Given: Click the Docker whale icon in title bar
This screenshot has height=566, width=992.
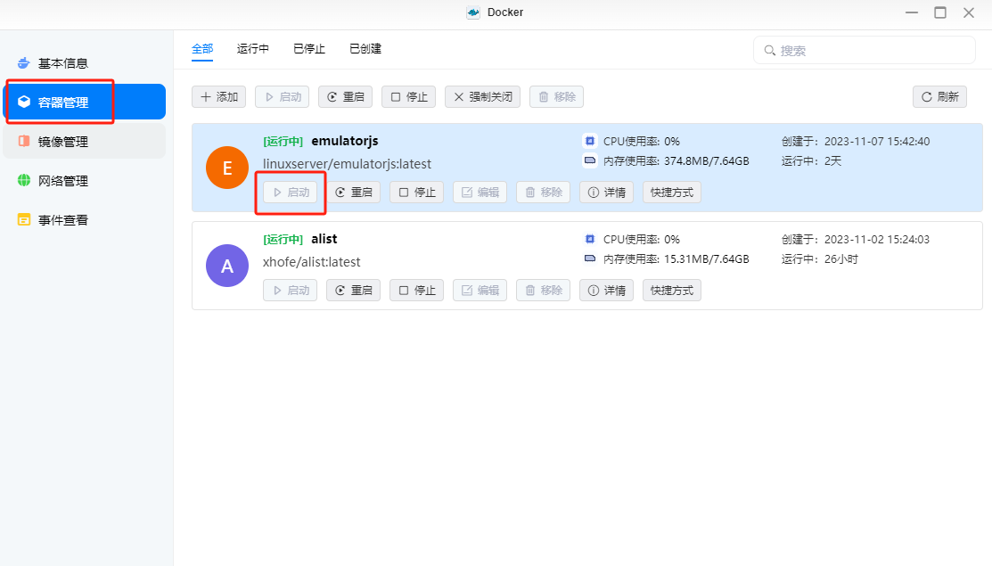Looking at the screenshot, I should coord(473,12).
